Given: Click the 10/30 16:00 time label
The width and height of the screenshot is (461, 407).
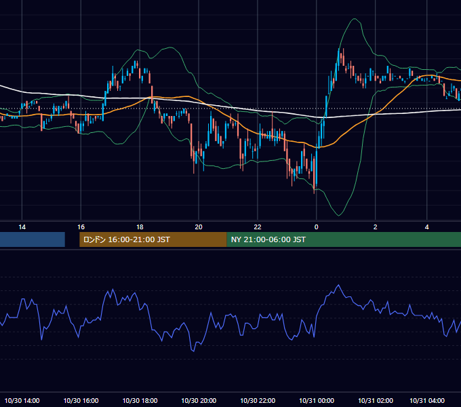Looking at the screenshot, I should [x=81, y=400].
